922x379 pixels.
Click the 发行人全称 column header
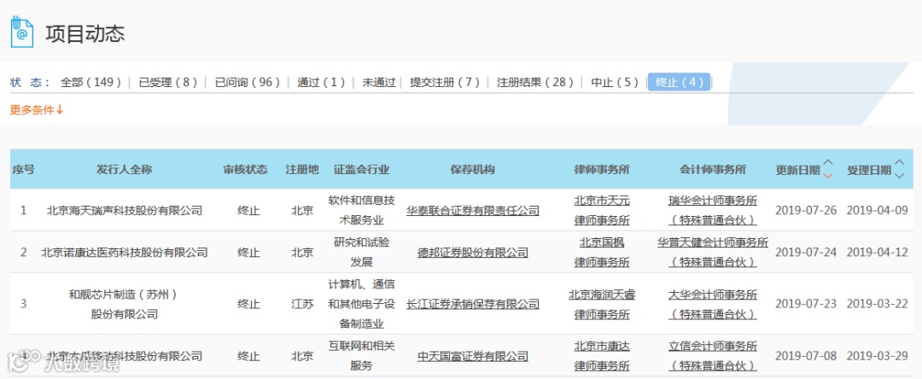pyautogui.click(x=125, y=170)
